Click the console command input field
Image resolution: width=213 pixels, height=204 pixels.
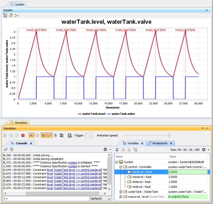(46, 199)
